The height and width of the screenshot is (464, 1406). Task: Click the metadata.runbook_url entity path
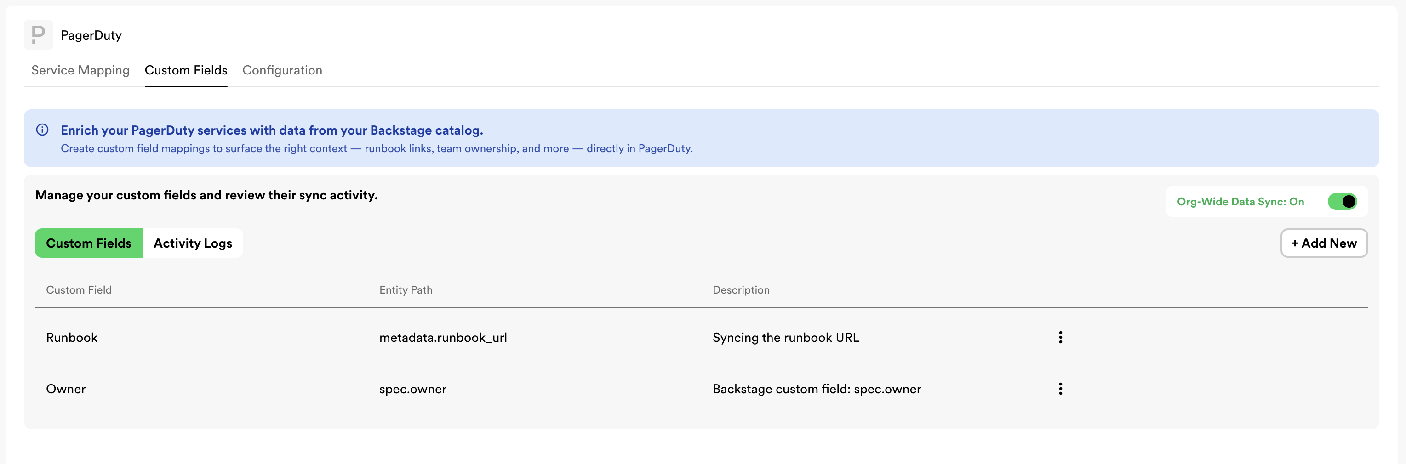coord(443,338)
